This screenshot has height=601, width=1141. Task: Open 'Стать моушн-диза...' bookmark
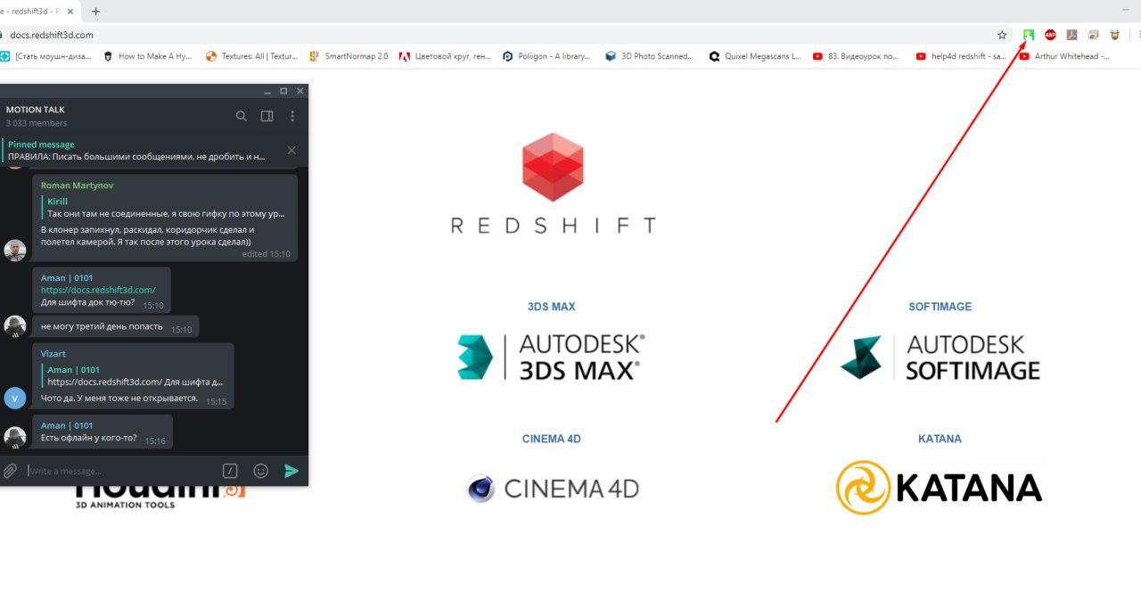46,56
